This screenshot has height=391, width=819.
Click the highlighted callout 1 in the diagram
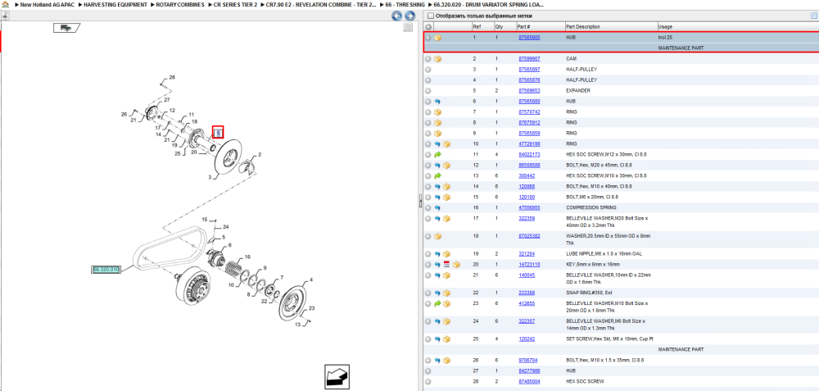pyautogui.click(x=217, y=132)
